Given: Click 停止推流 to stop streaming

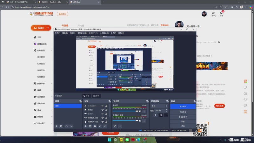Looking at the screenshot, I should coord(183,106).
